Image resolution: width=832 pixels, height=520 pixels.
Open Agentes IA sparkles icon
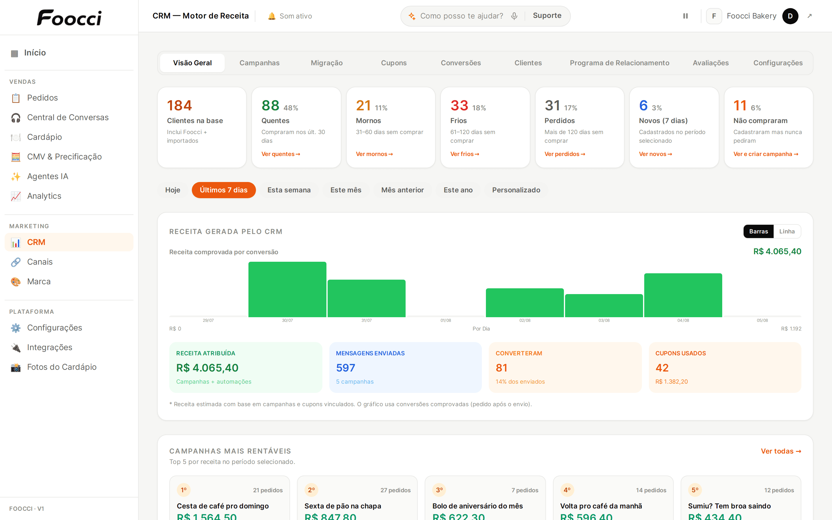(16, 177)
